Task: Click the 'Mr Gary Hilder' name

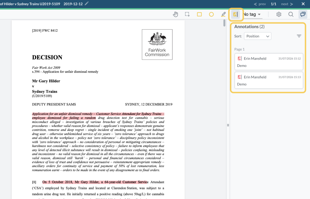Action: tap(46, 81)
